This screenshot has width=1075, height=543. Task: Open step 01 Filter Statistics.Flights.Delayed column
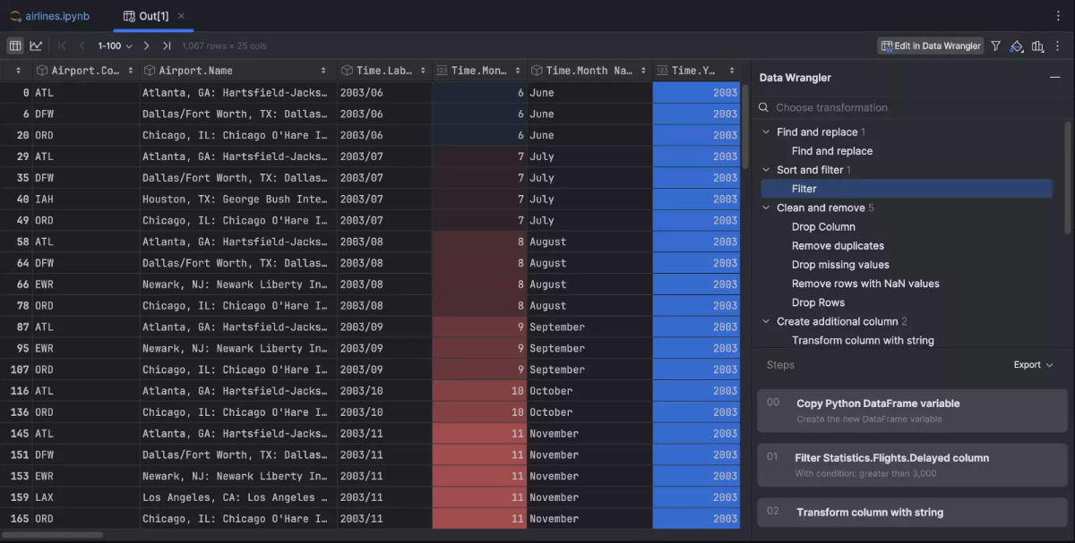point(912,464)
